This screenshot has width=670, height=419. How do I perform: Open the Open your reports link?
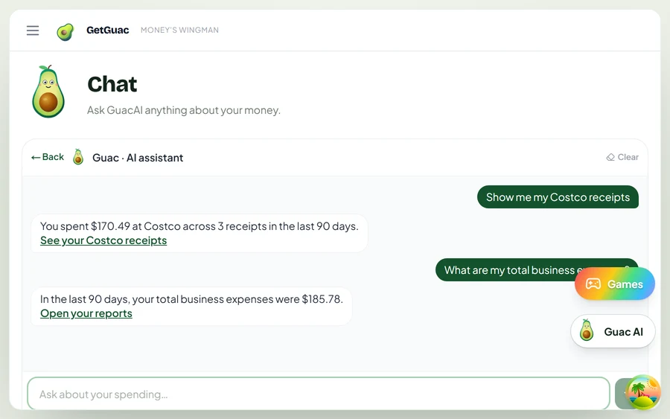(86, 313)
